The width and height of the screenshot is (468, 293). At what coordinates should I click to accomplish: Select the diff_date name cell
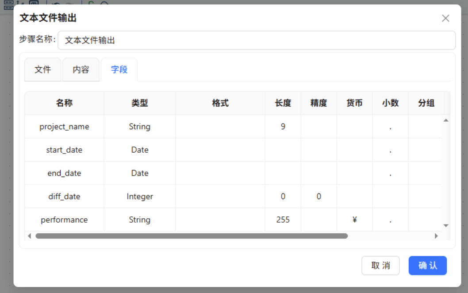point(64,196)
